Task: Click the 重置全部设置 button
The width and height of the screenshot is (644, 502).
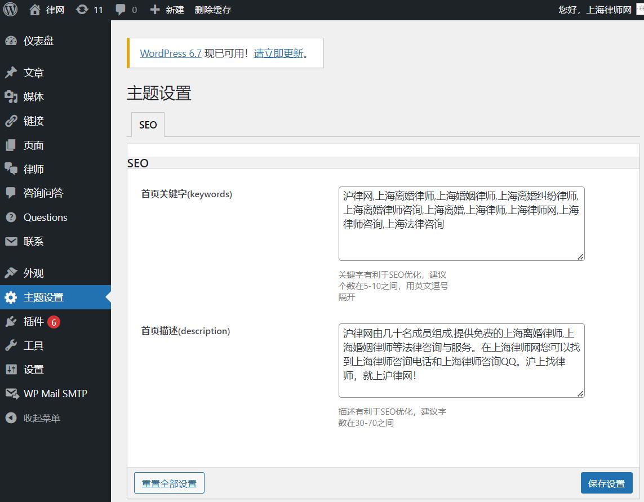Action: 169,483
